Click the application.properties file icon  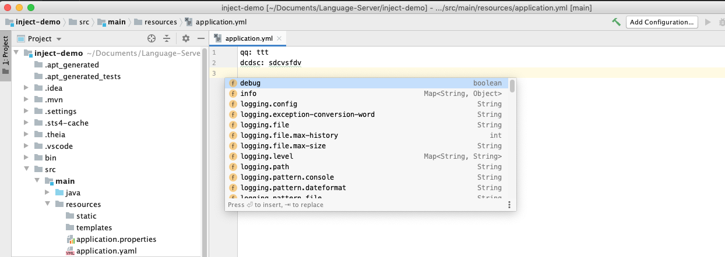point(70,239)
